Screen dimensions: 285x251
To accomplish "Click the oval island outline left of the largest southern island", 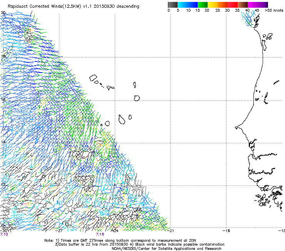I will [x=107, y=124].
